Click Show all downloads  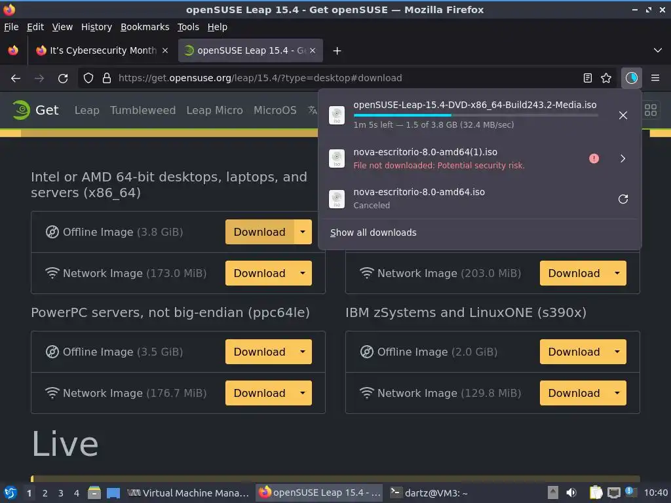373,233
